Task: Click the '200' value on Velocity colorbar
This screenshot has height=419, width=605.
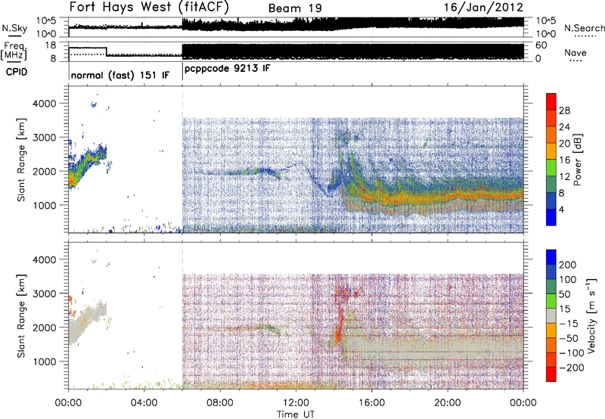Action: coord(568,265)
